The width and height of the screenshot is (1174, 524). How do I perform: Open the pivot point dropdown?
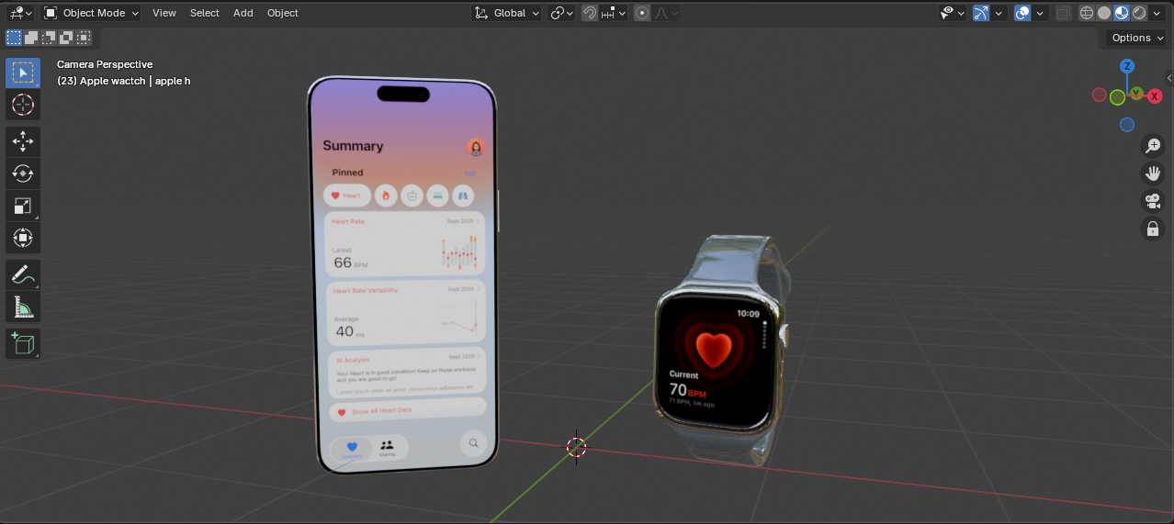tap(561, 13)
